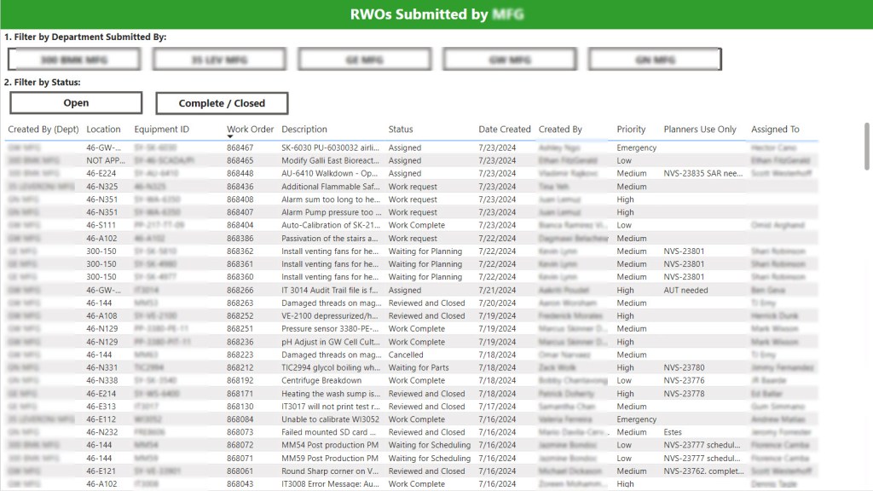
Task: Select the first department filter button
Action: click(74, 60)
